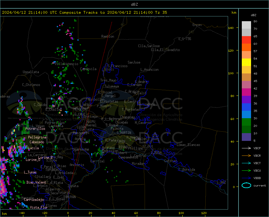Click the Uspallata map label
Screen dimensions: 269x217
click(31, 72)
